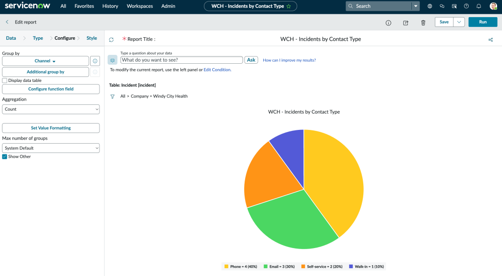Open the Channel group by dropdown
The image size is (502, 276).
[46, 61]
